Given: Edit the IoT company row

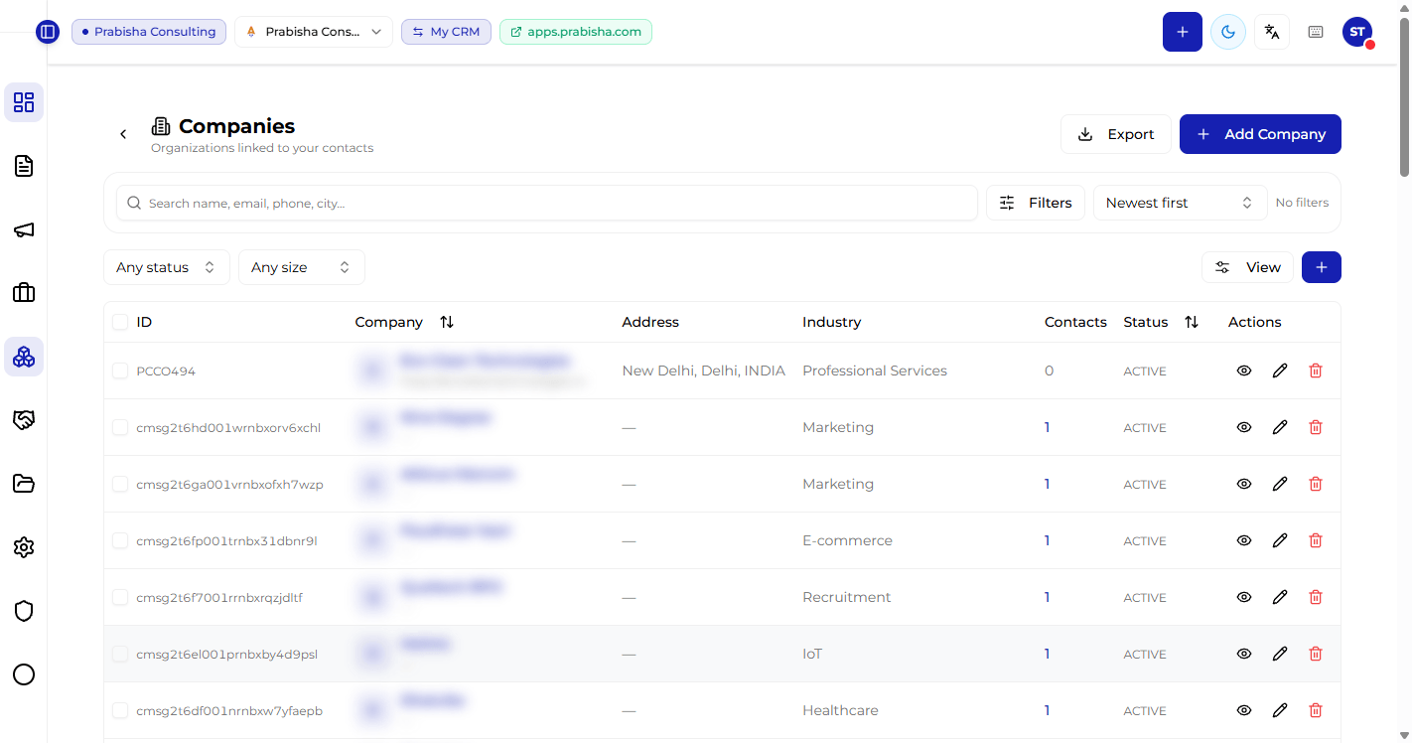Looking at the screenshot, I should click(x=1280, y=654).
